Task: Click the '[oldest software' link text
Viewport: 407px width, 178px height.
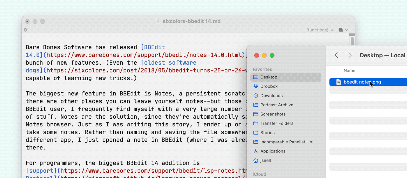Action: coord(168,63)
